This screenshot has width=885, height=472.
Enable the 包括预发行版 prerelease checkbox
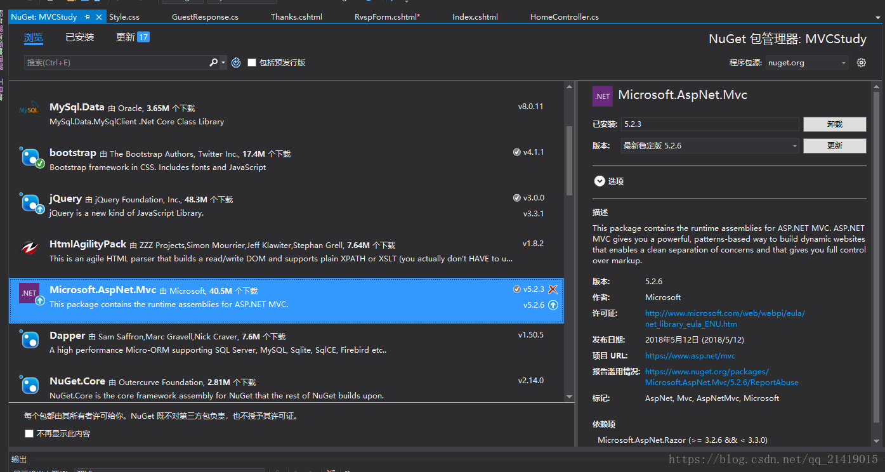point(252,63)
